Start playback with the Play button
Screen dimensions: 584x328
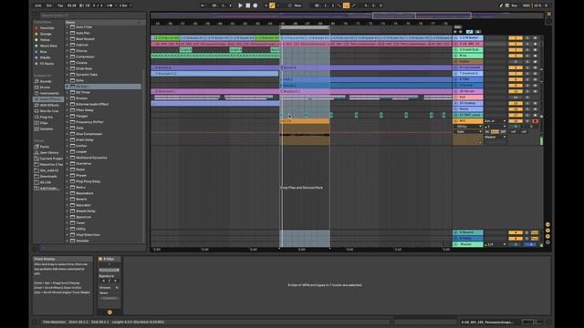[240, 5]
